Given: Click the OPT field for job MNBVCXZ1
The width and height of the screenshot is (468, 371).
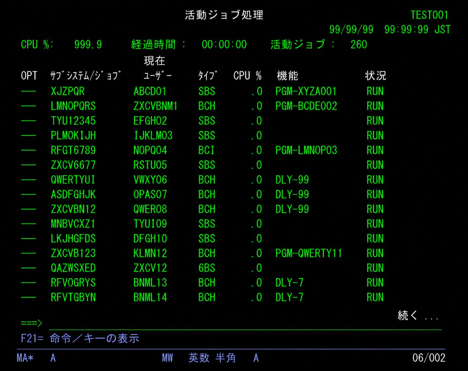Looking at the screenshot, I should tap(29, 224).
